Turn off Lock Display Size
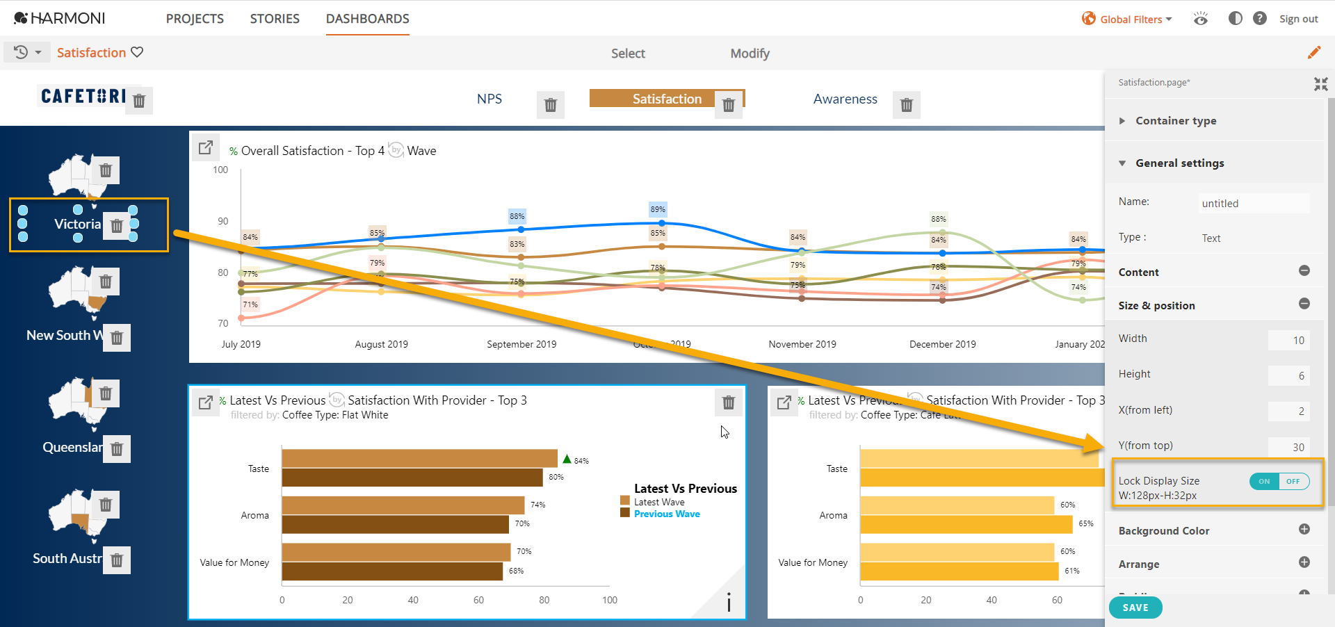 tap(1293, 481)
